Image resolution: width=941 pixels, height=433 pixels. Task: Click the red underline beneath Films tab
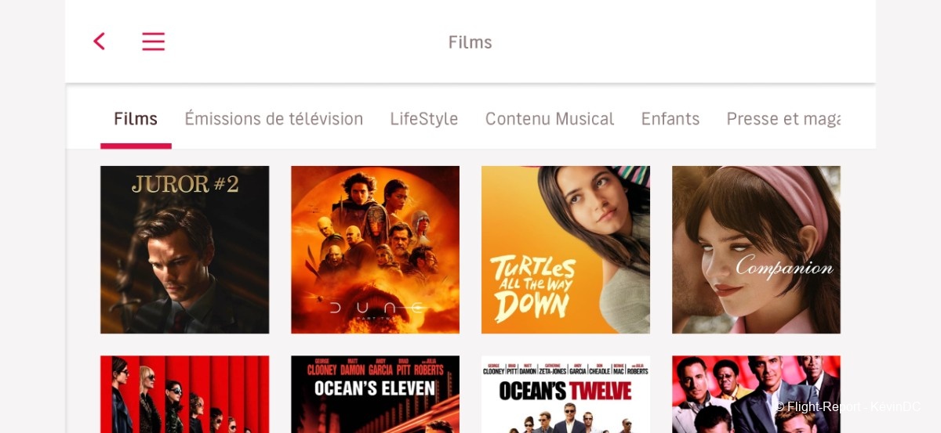click(x=136, y=146)
